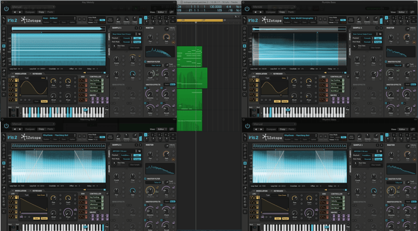Enable Master Filter checkbox in Key Melody
The image size is (418, 231).
[145, 61]
